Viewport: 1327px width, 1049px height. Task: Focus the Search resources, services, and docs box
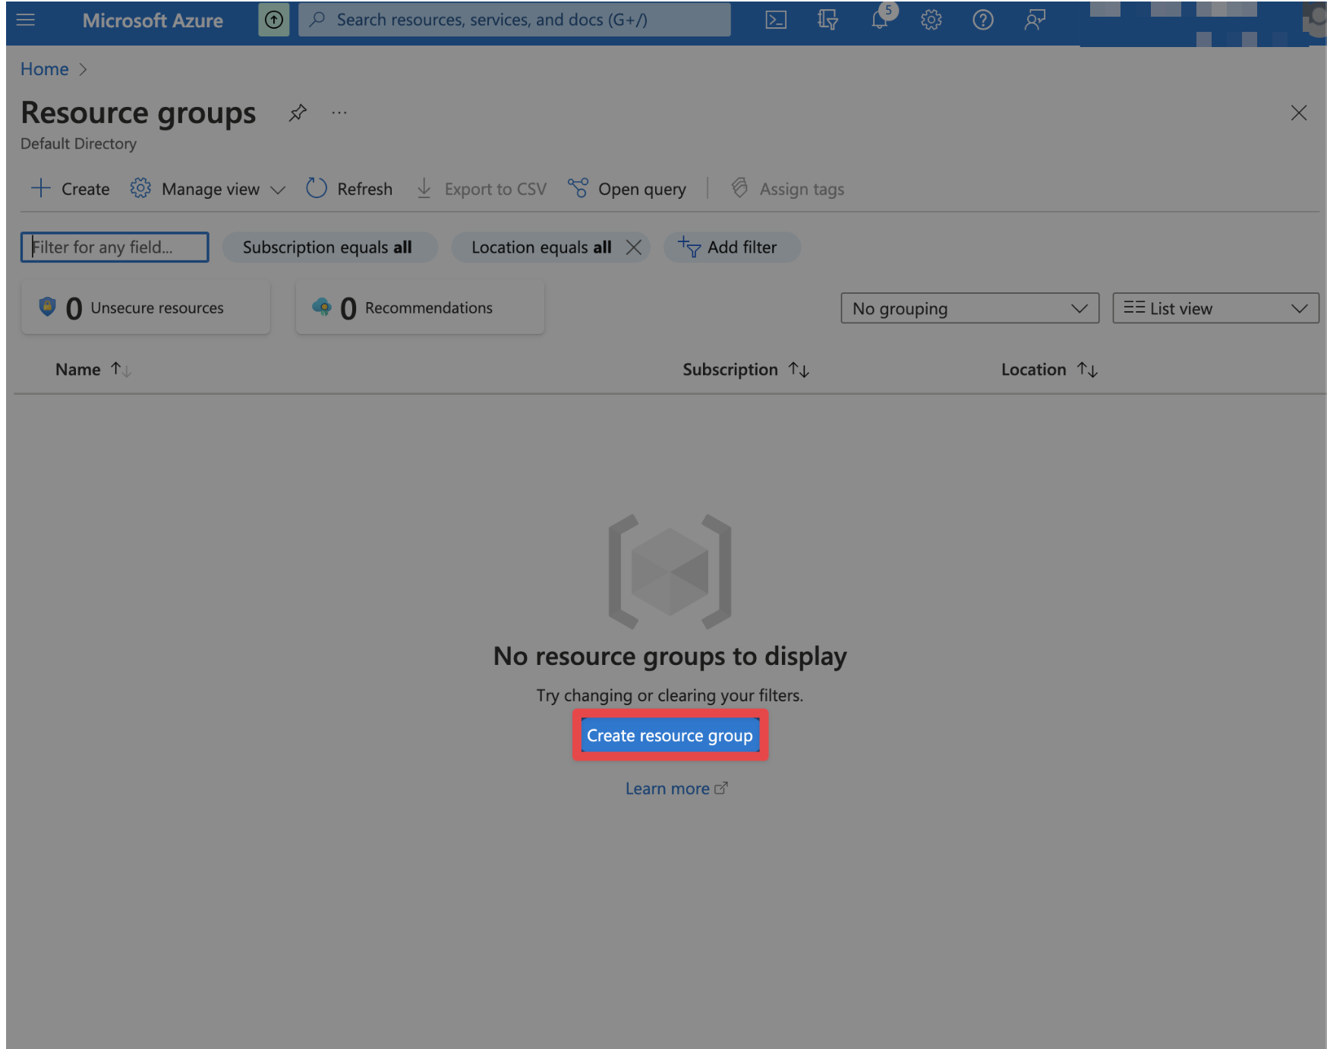click(515, 20)
